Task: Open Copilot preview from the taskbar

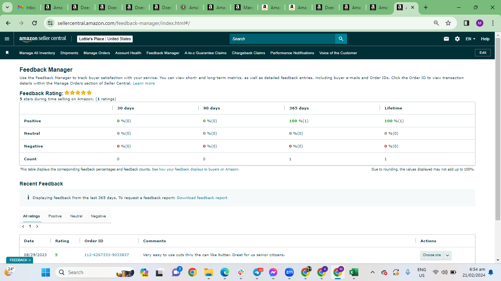Action: tap(144, 272)
